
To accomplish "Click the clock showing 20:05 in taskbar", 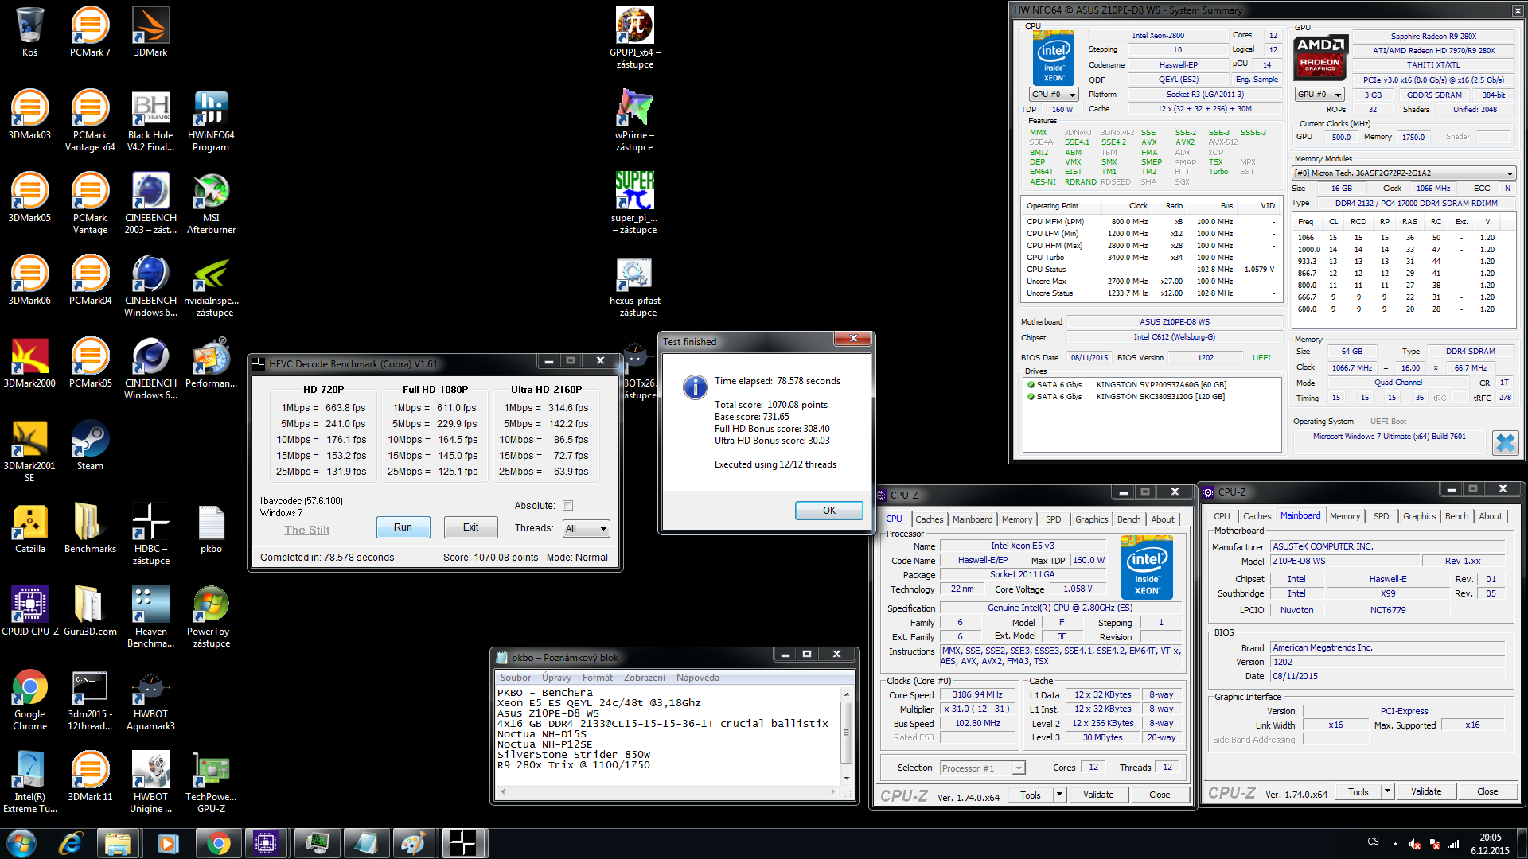I will click(x=1490, y=838).
